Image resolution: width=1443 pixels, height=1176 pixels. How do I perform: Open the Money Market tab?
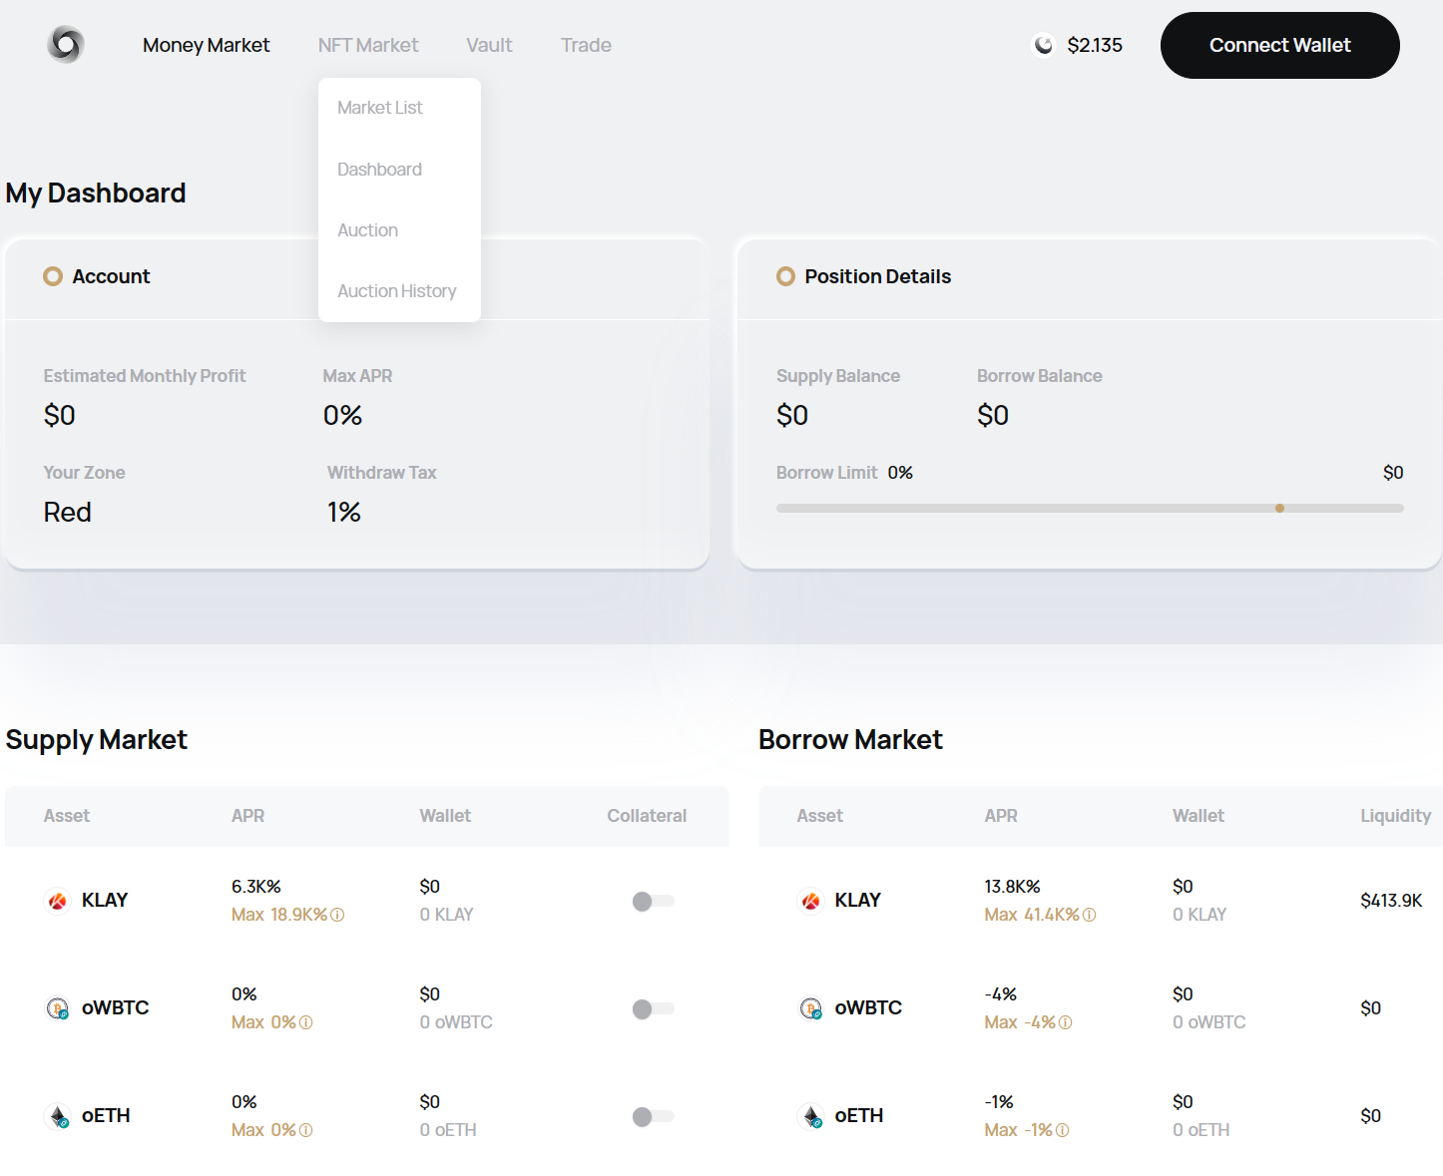pos(206,45)
